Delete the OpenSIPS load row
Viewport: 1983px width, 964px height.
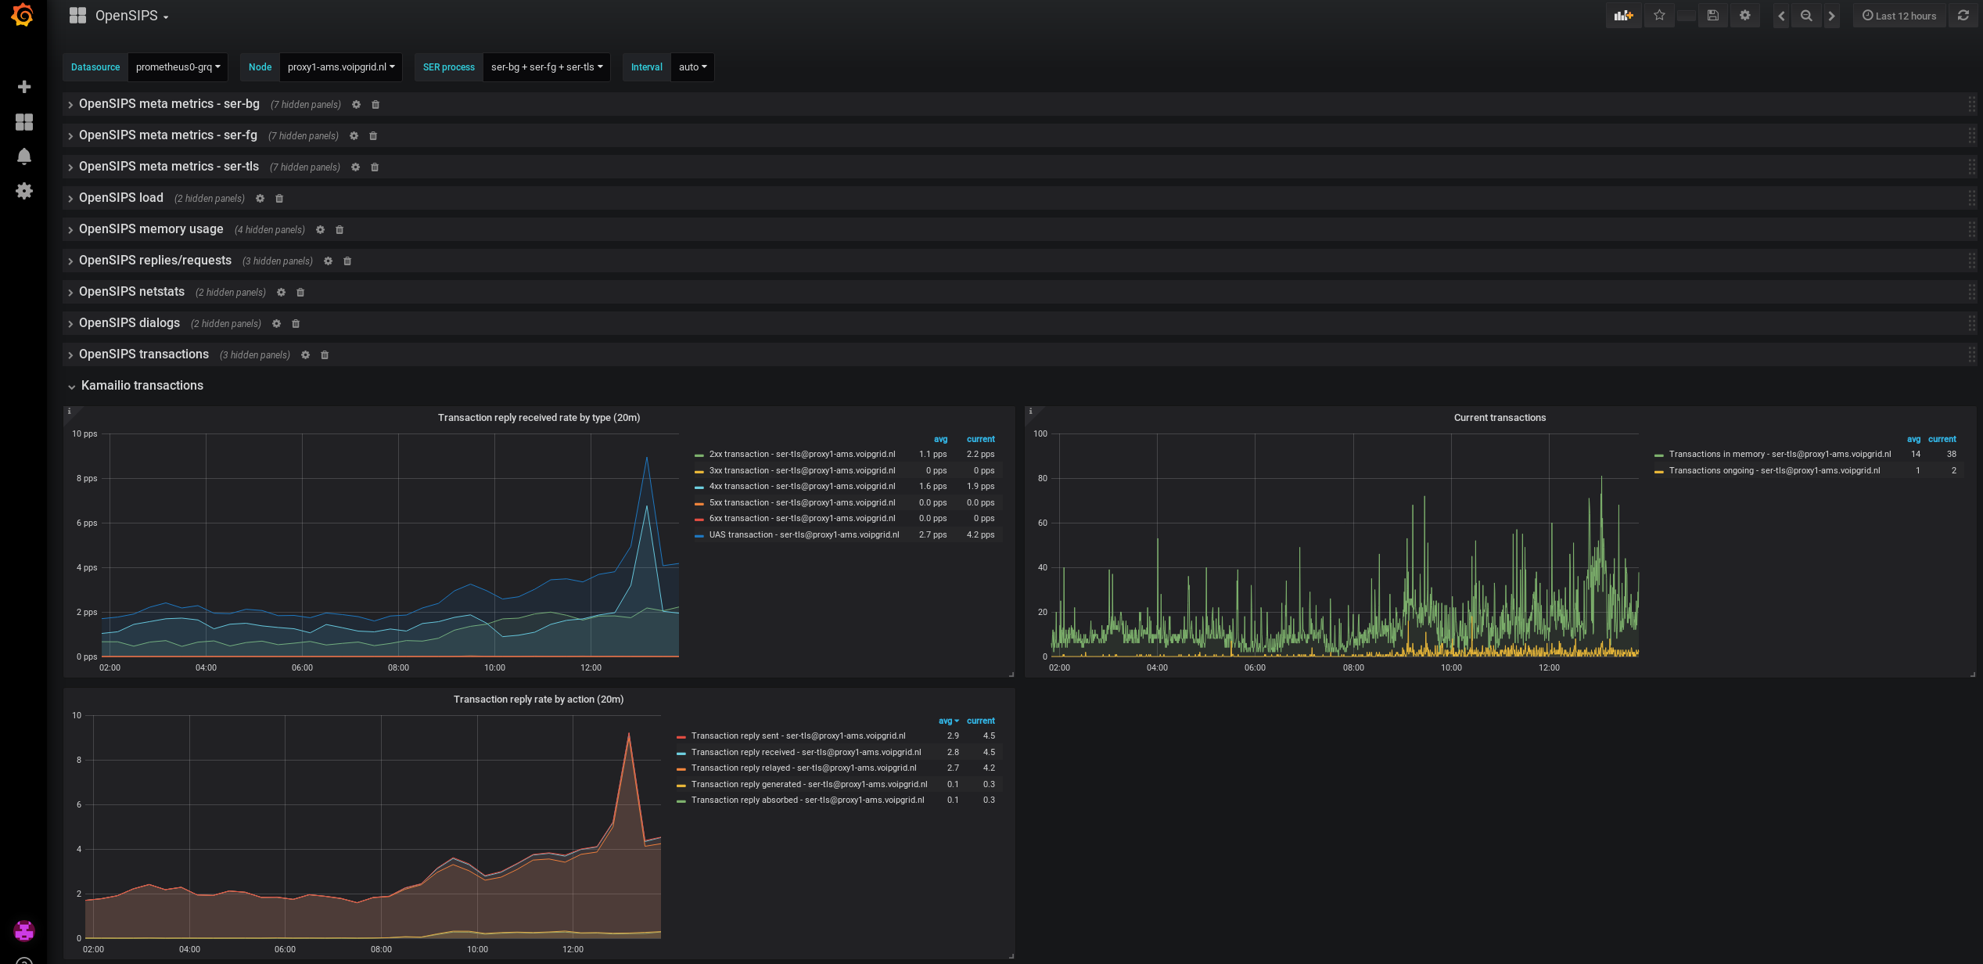[x=279, y=199]
